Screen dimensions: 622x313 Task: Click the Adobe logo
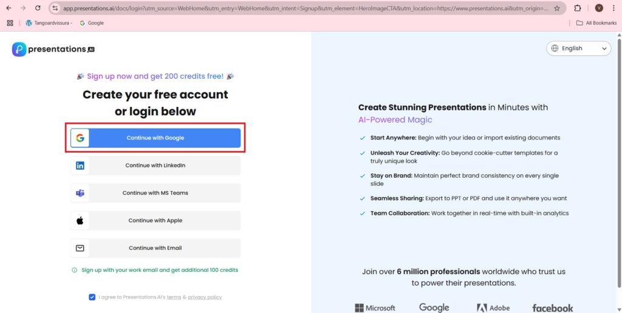[493, 308]
